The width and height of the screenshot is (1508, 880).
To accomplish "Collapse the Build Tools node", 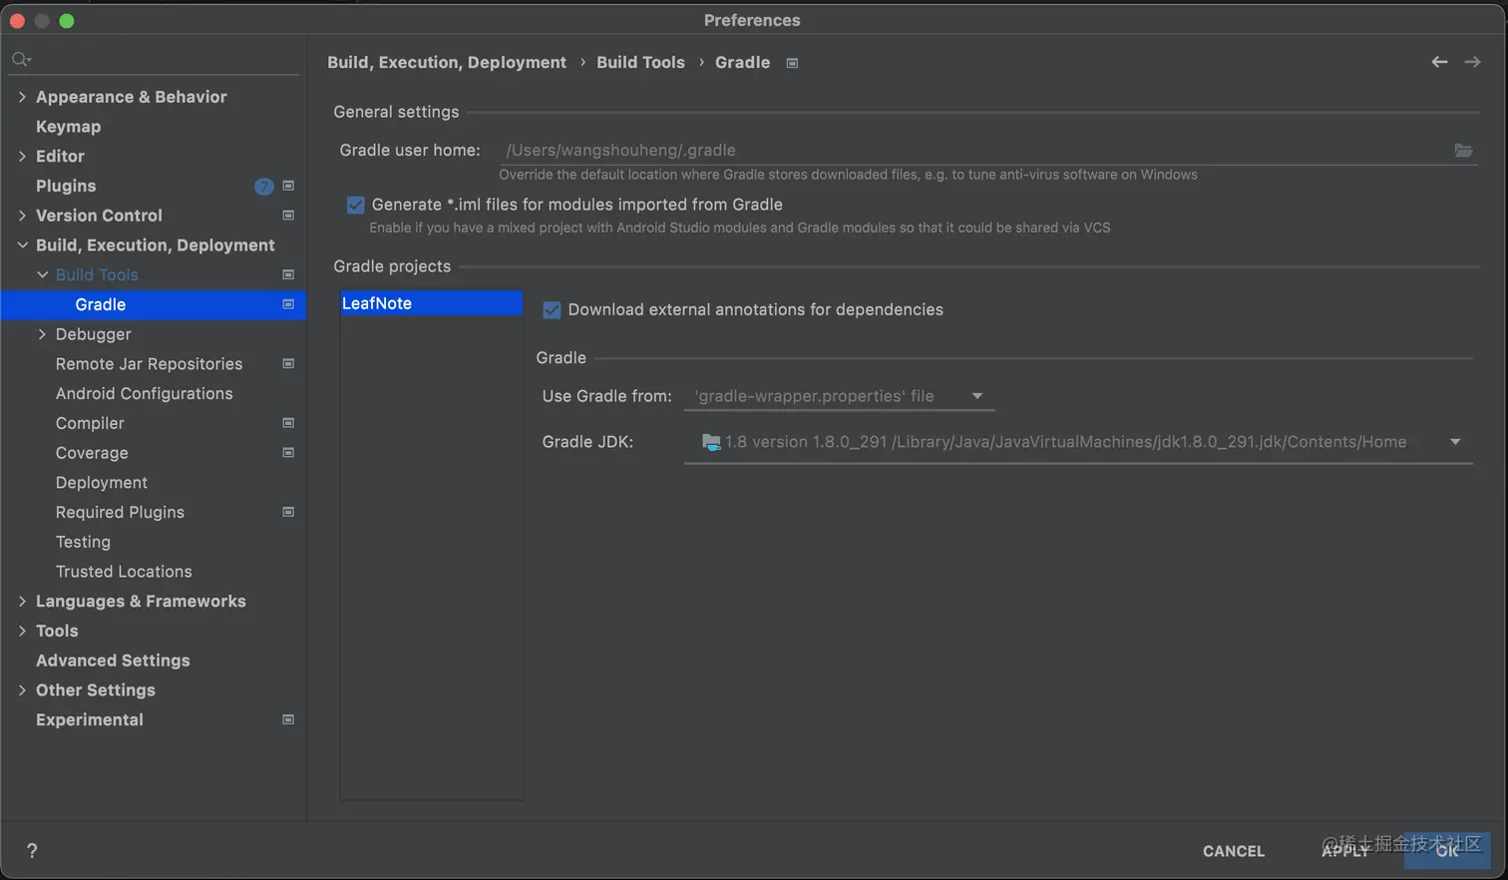I will (x=42, y=274).
